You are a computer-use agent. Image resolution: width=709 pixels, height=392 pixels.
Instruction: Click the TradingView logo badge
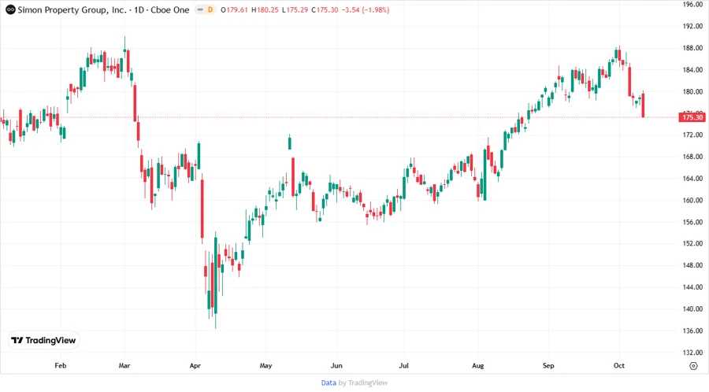[x=43, y=341]
